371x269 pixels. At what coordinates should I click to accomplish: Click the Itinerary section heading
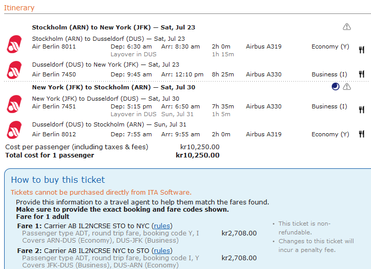[x=19, y=8]
